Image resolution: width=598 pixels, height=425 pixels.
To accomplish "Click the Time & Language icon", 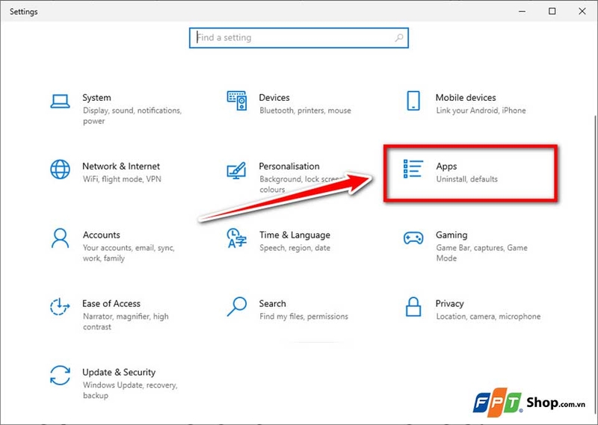I will tap(236, 238).
